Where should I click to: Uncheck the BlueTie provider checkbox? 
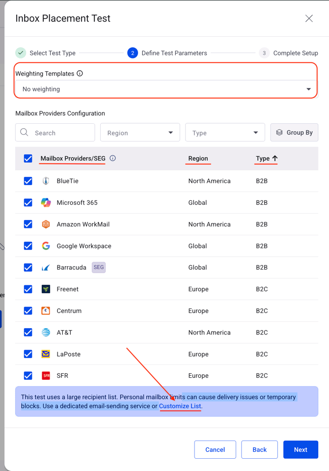point(28,181)
